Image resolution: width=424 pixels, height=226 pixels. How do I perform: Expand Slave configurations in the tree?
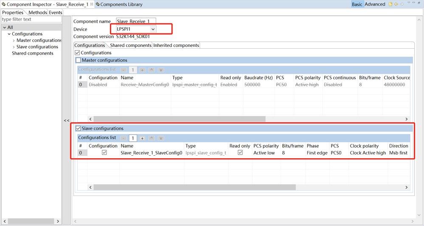click(x=14, y=47)
